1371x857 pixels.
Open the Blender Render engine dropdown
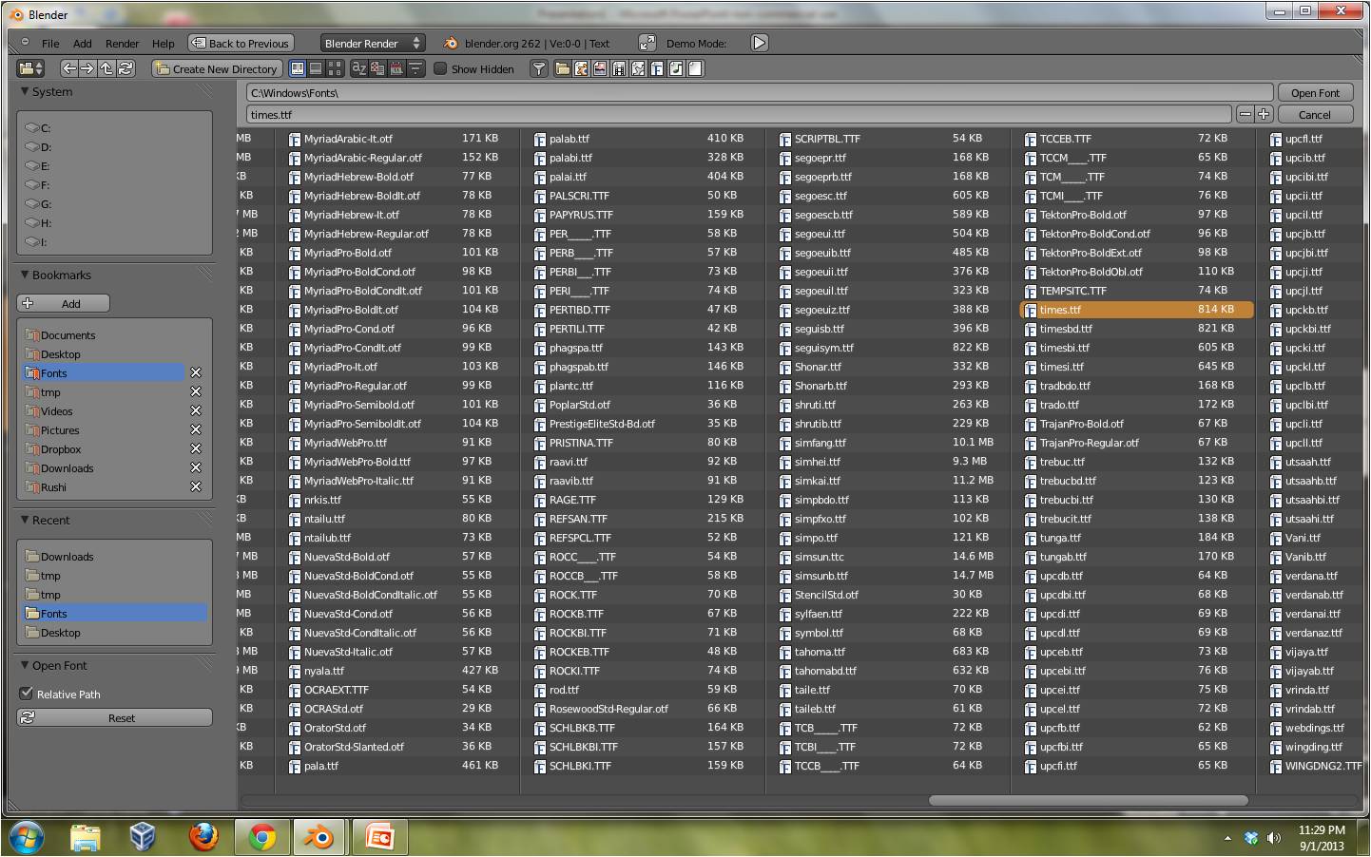pyautogui.click(x=372, y=44)
